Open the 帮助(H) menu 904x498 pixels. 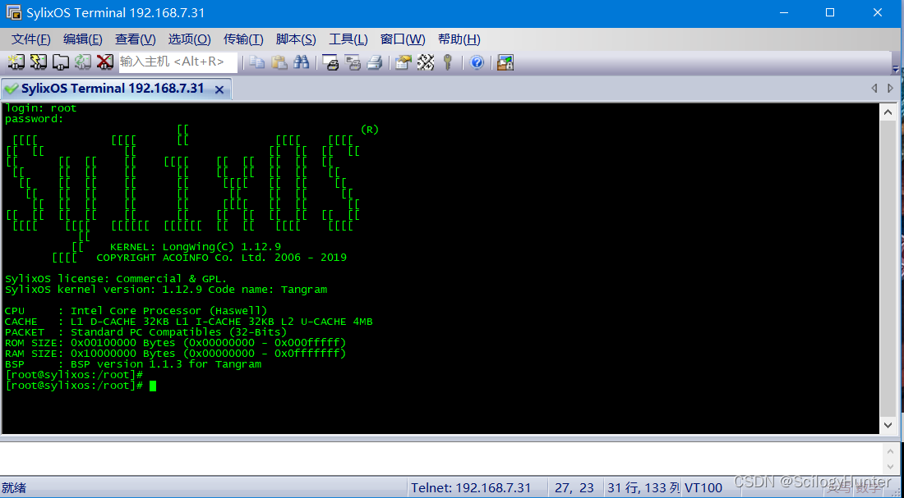pos(459,39)
